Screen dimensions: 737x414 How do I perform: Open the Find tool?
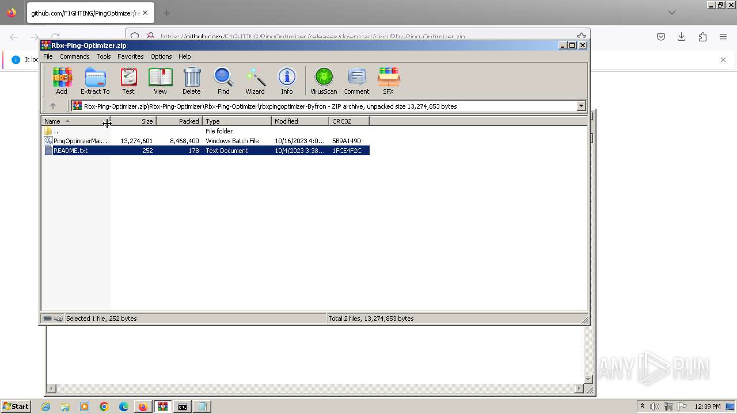click(x=223, y=80)
